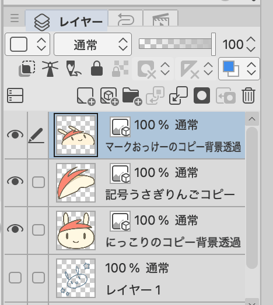The image size is (273, 305).
Task: Check the edit box for 記号うさぎりんごコピー
Action: click(x=38, y=182)
